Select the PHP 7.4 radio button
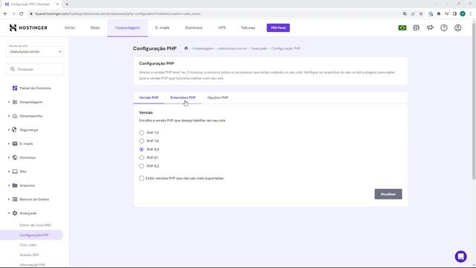476x268 pixels. [x=141, y=141]
